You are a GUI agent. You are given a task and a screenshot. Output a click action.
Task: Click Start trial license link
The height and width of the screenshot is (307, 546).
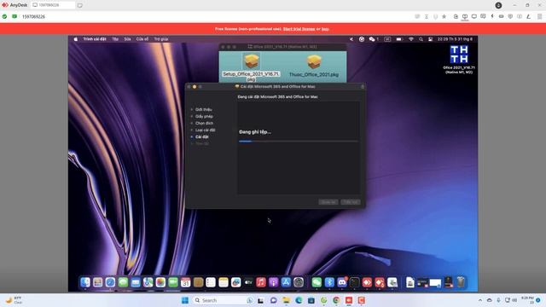299,29
